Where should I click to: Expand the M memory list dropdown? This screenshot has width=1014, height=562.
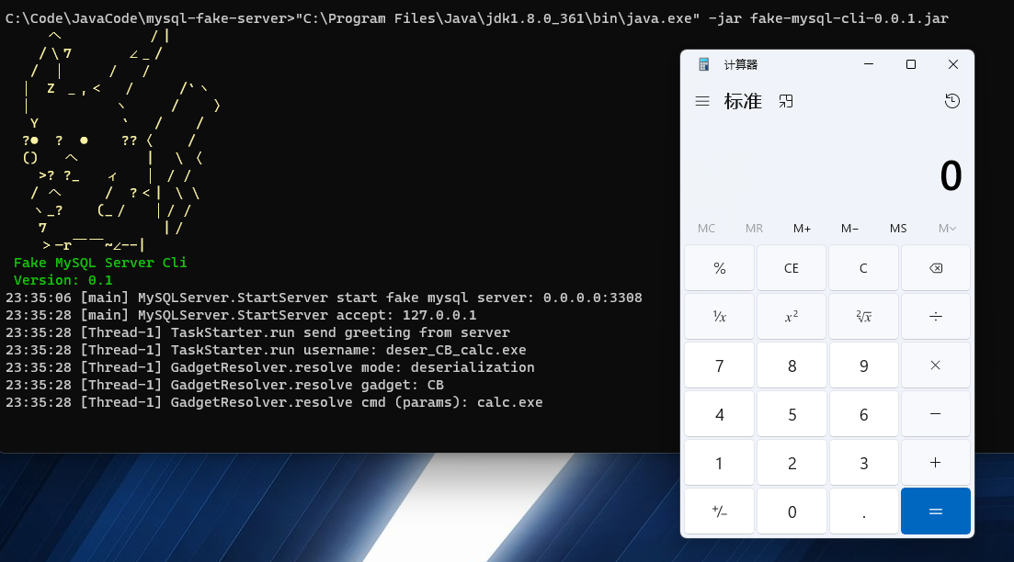tap(947, 228)
